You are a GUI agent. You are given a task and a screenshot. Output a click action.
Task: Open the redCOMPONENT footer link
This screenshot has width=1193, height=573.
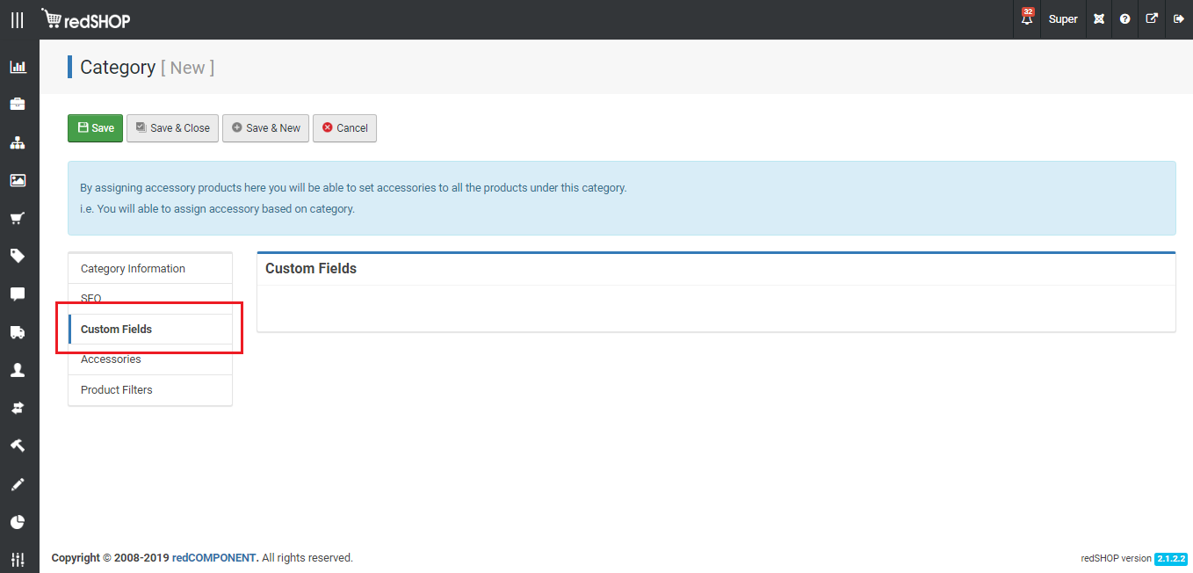tap(215, 558)
